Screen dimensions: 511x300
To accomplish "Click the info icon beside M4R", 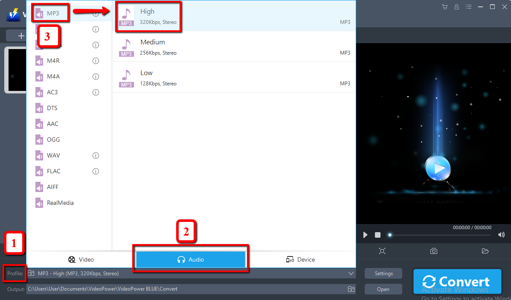I will pos(96,61).
